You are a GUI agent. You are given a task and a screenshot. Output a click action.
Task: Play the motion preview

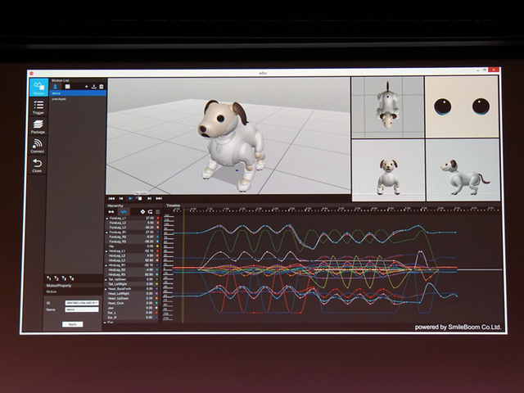tap(130, 198)
